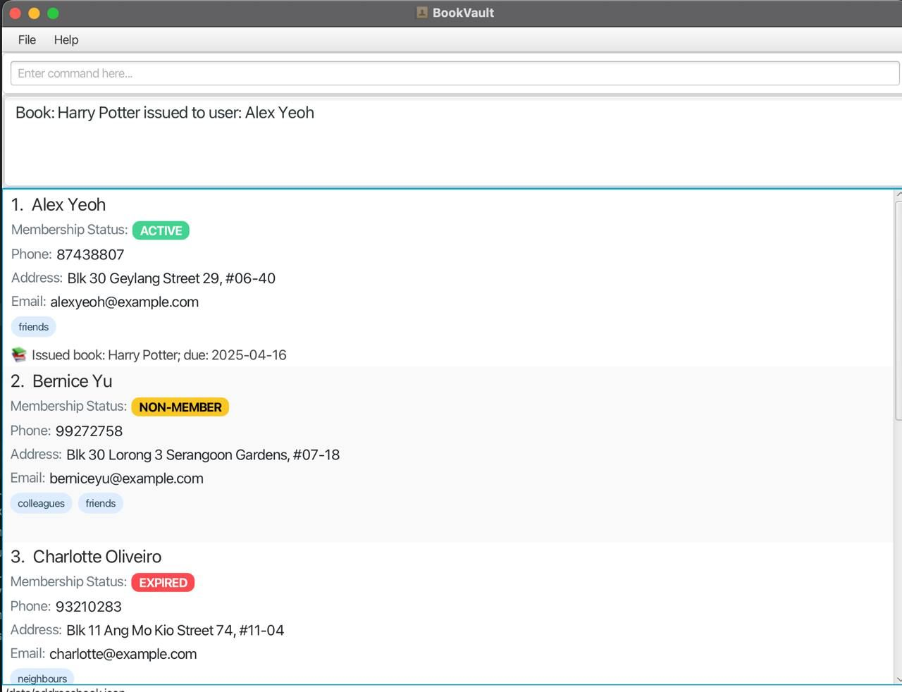This screenshot has height=692, width=902.
Task: Click the email alexyeoh@example.com
Action: (124, 302)
